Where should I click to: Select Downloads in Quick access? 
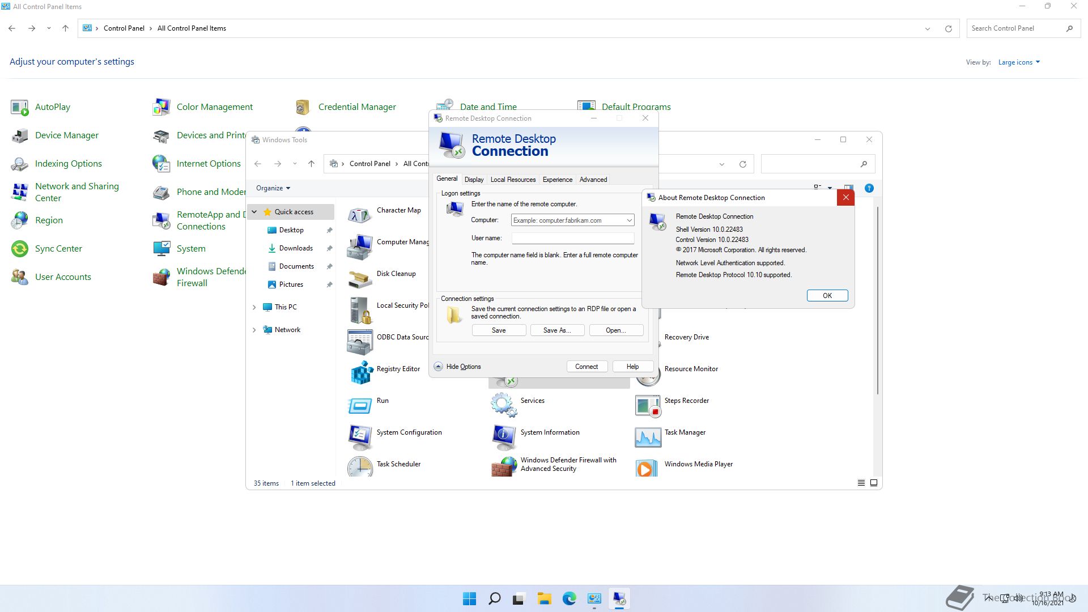296,248
